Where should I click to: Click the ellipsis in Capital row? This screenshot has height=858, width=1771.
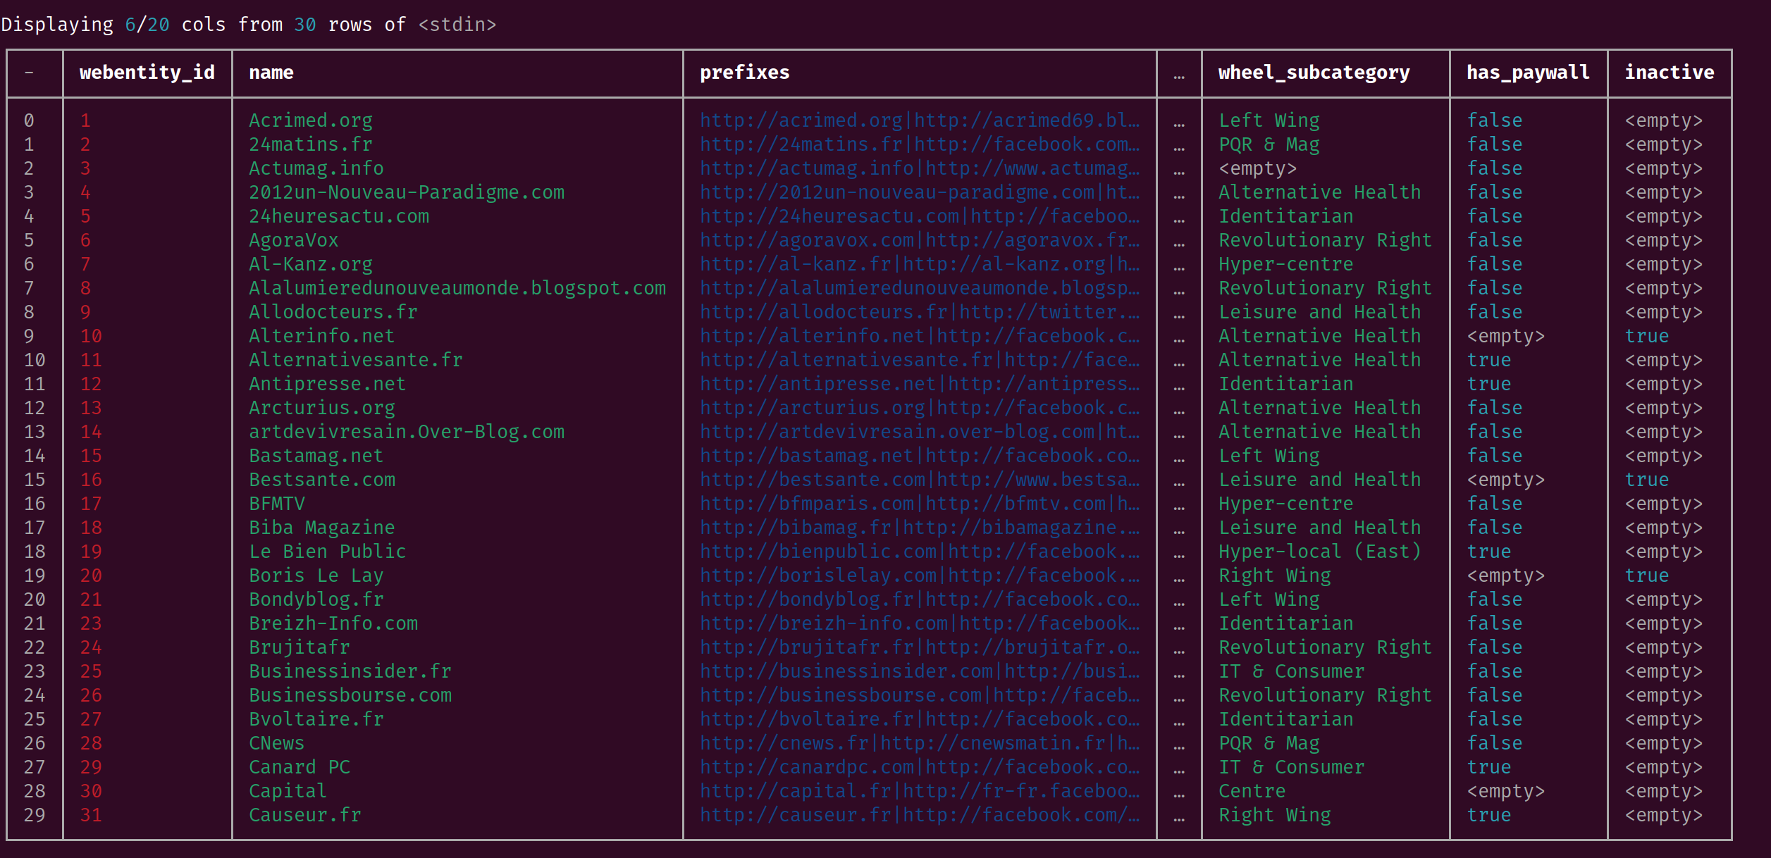(1178, 792)
